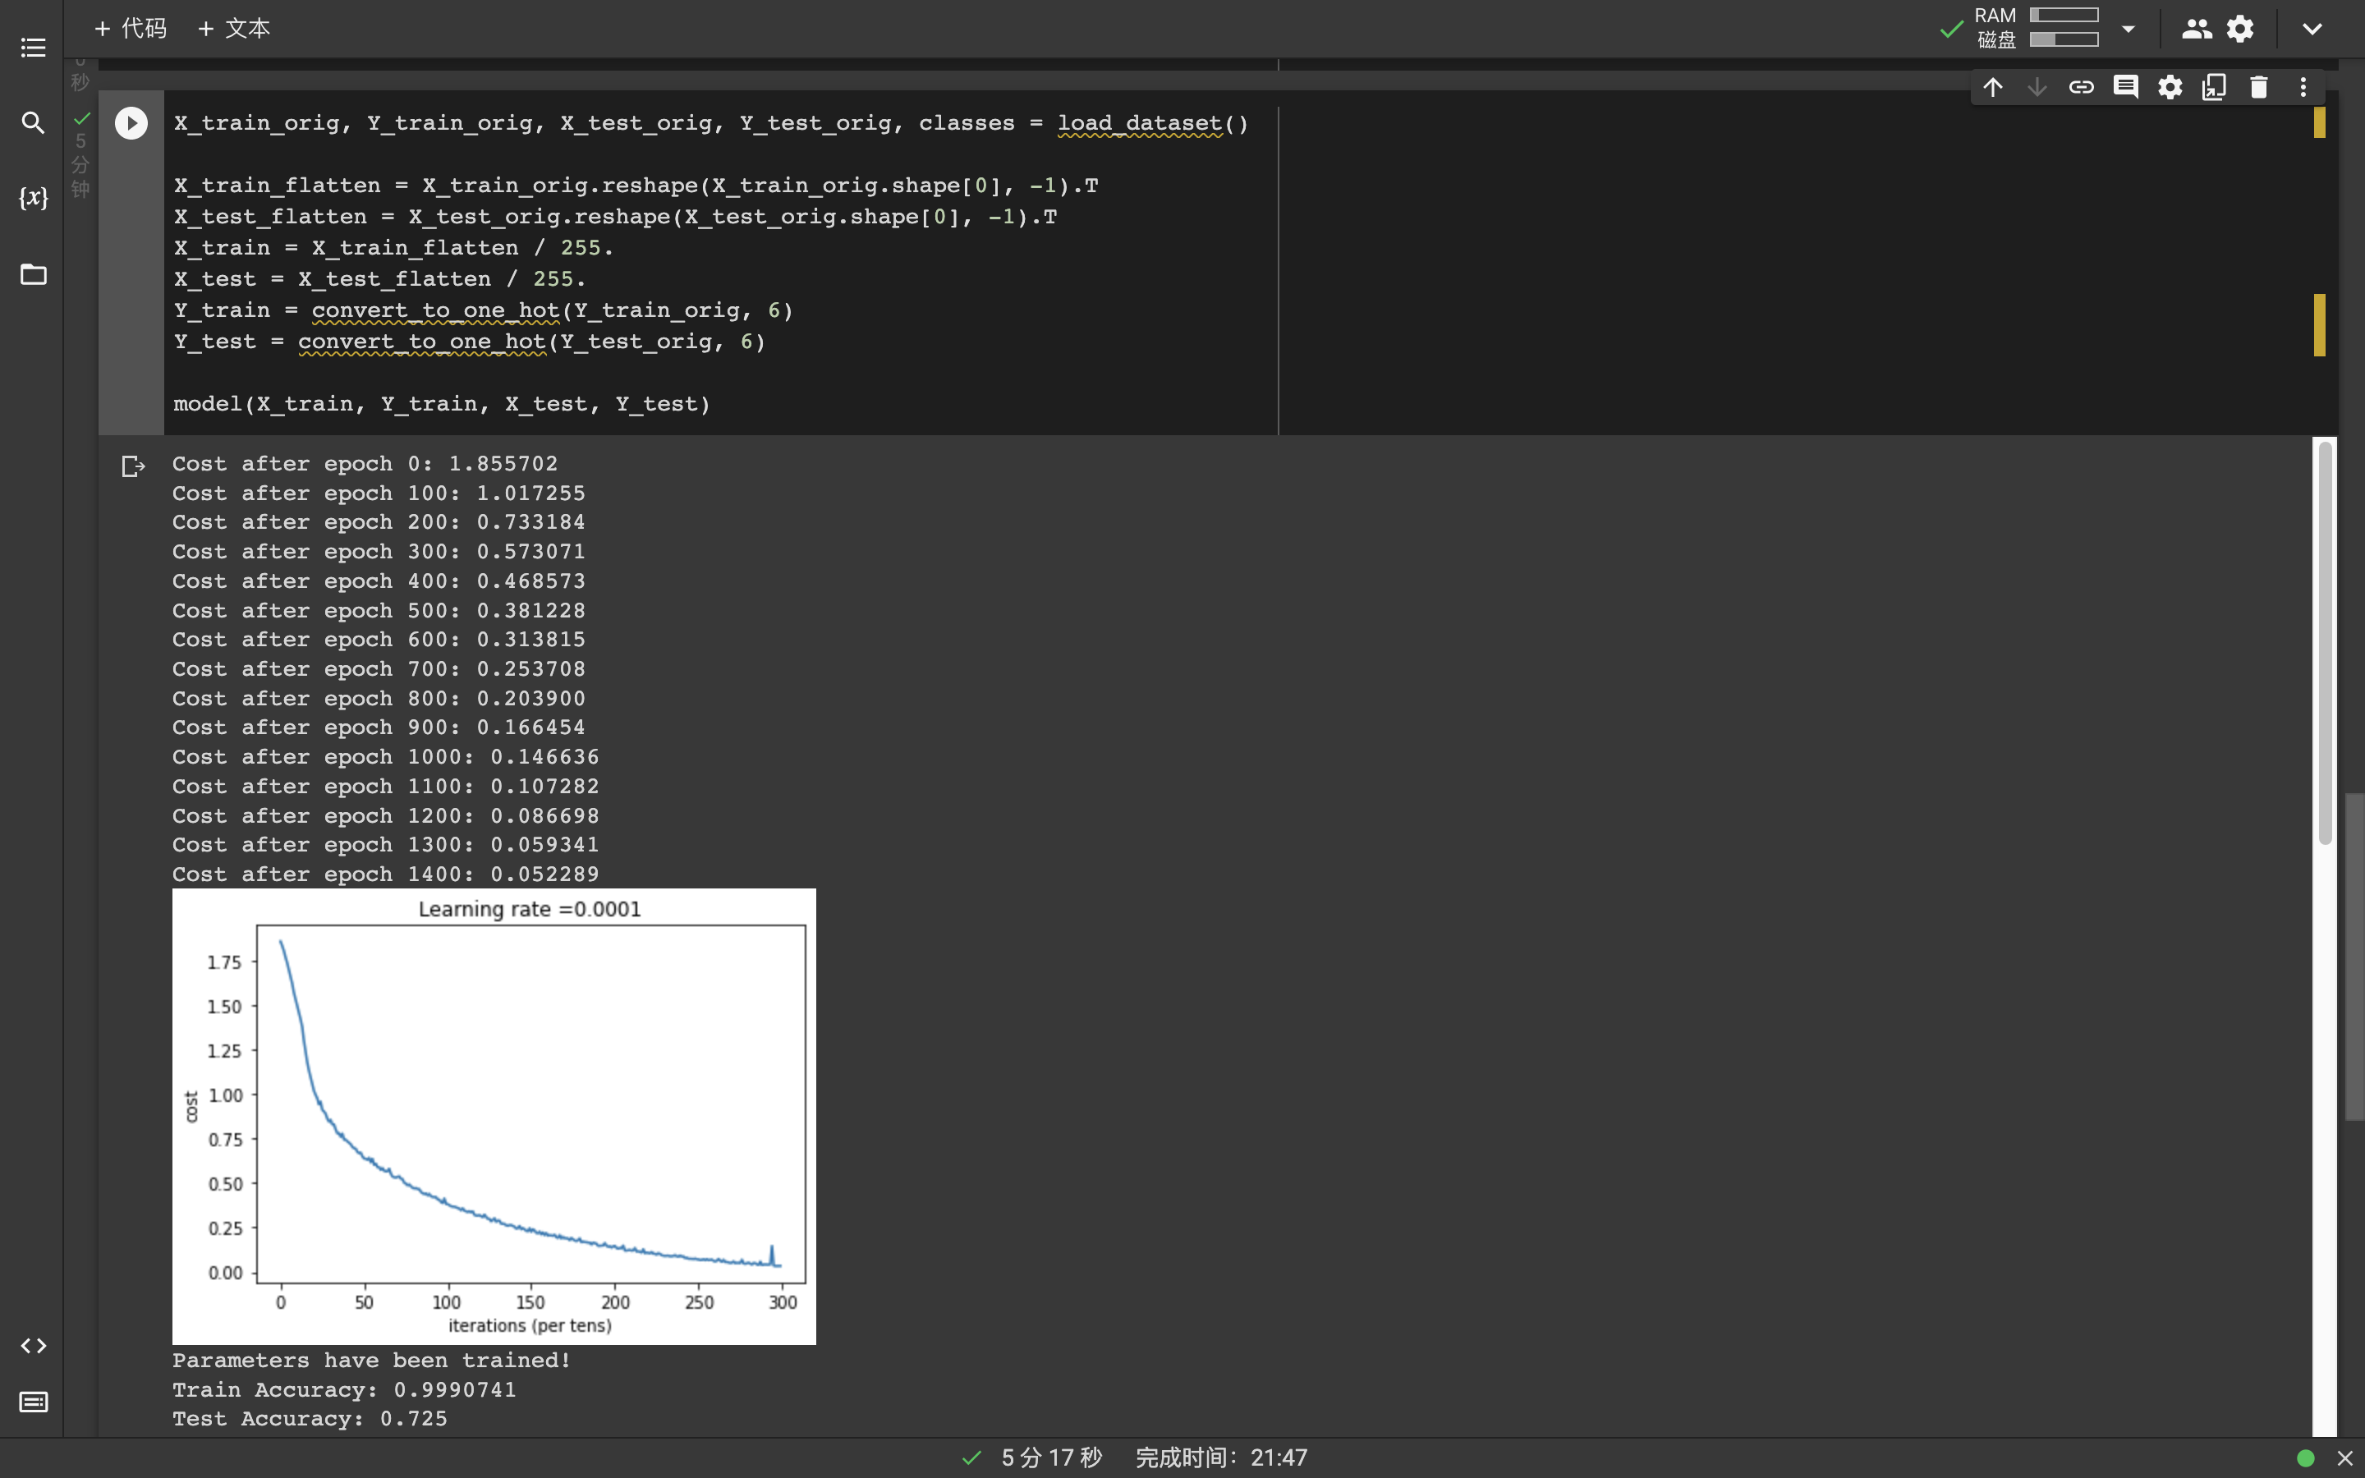
Task: Click the 'X_train = X_train_flatten / 255.' line
Action: [393, 247]
